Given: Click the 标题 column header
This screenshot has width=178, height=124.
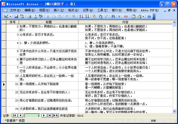Looking at the screenshot, I should click(x=49, y=22).
